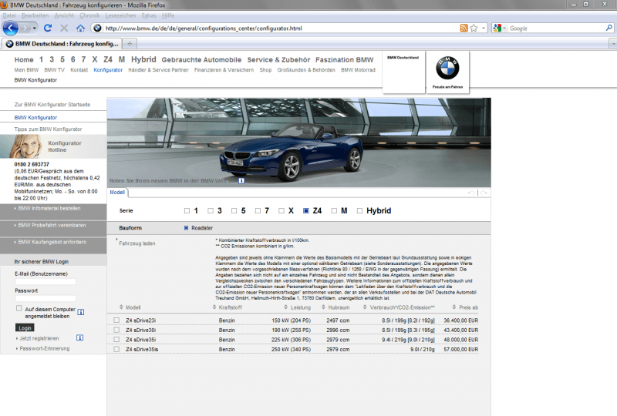This screenshot has width=617, height=416.
Task: Select the Modell tab
Action: [117, 193]
